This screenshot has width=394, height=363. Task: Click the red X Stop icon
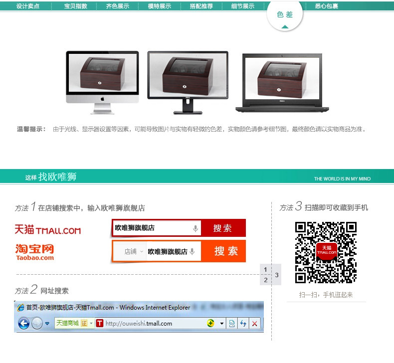pos(254,324)
